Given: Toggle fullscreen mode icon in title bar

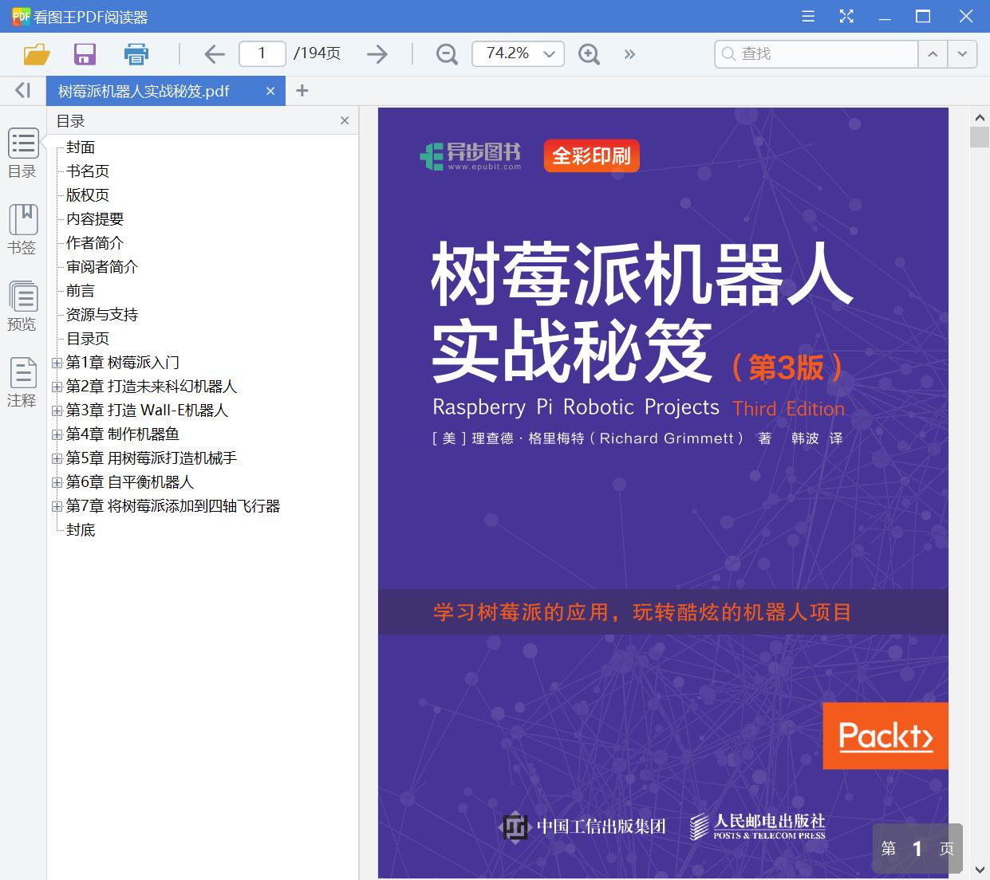Looking at the screenshot, I should pos(846,16).
